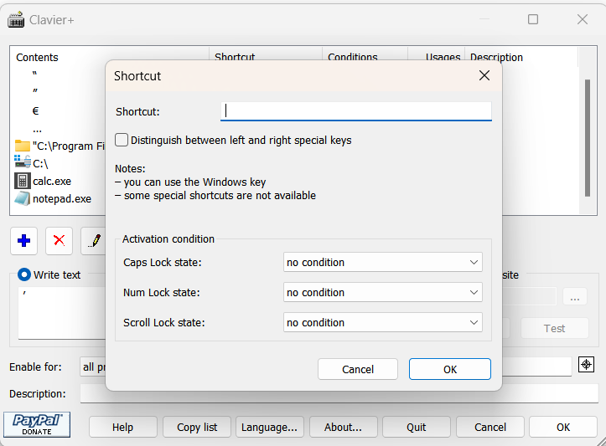
Task: Open the Scroll Lock state dropdown
Action: [382, 323]
